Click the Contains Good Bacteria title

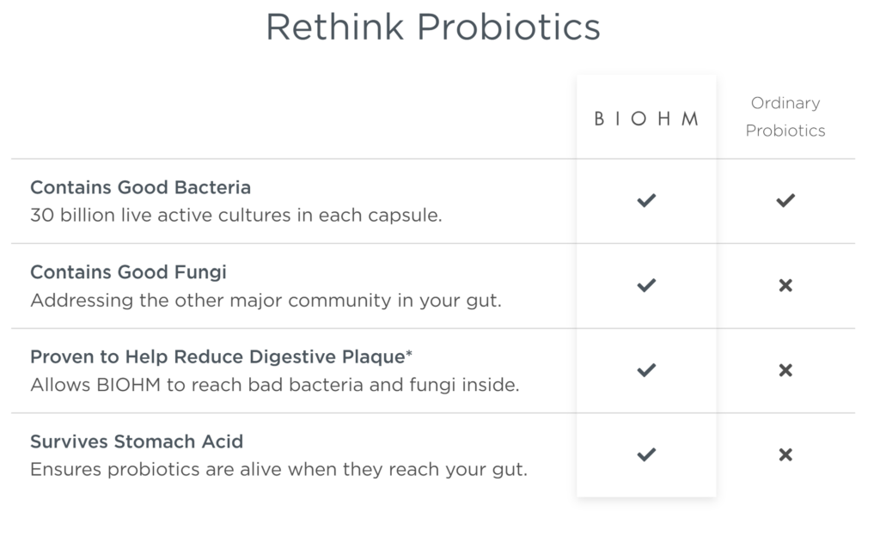pos(140,187)
